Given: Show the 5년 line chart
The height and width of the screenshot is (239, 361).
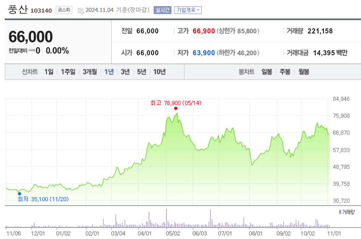Looking at the screenshot, I should 142,72.
